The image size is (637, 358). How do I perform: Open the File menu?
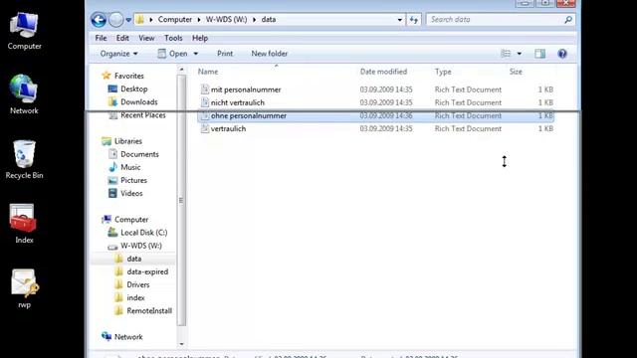tap(101, 38)
